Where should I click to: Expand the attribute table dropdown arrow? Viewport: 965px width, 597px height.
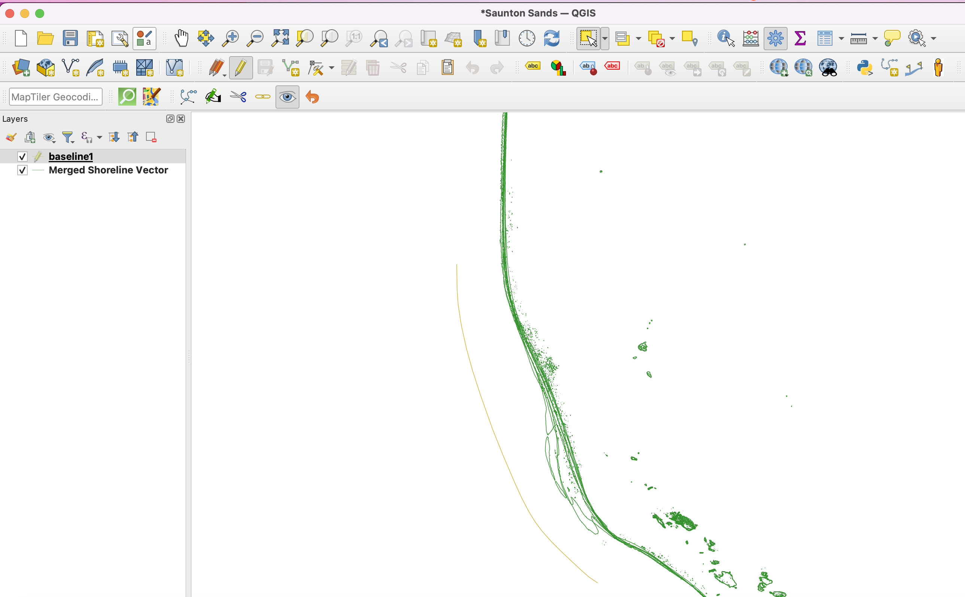click(841, 38)
